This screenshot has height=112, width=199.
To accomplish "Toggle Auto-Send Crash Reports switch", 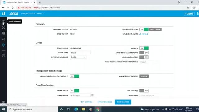I will (144, 53).
